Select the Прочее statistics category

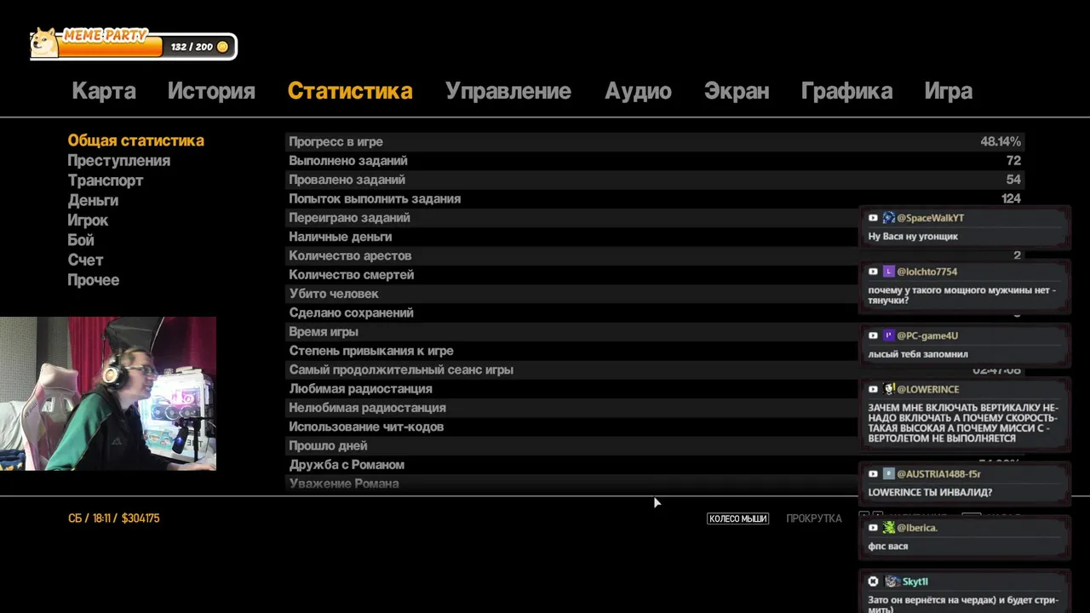94,280
